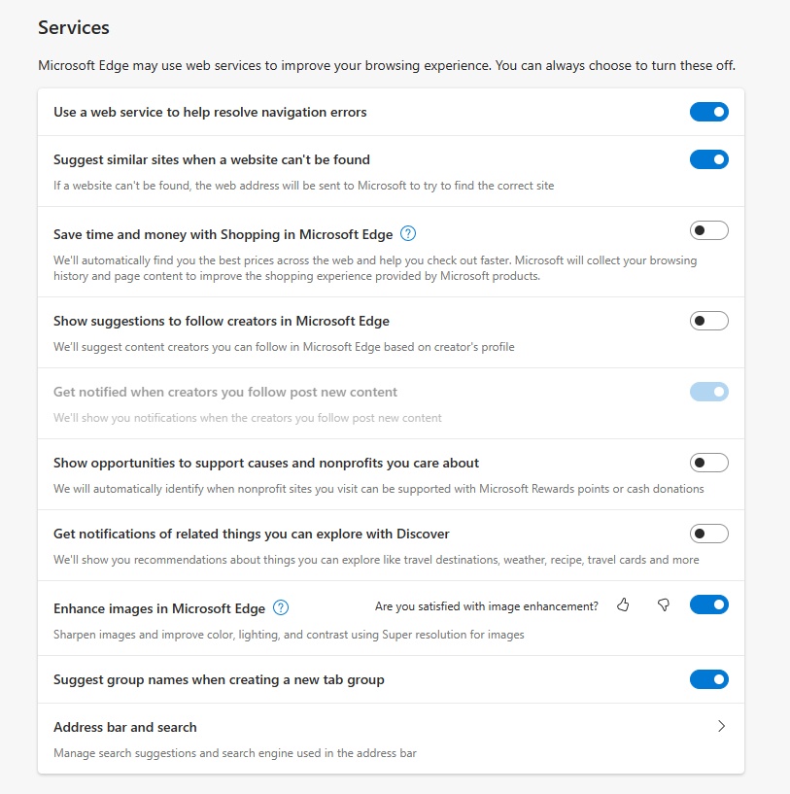The height and width of the screenshot is (794, 790).
Task: Open Address bar and search chevron
Action: [x=721, y=726]
